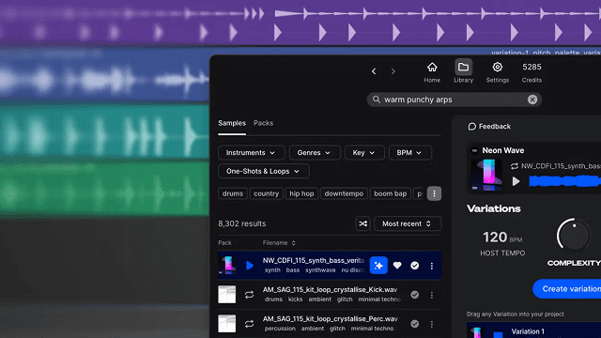
Task: Select the downtempo tag
Action: point(344,193)
